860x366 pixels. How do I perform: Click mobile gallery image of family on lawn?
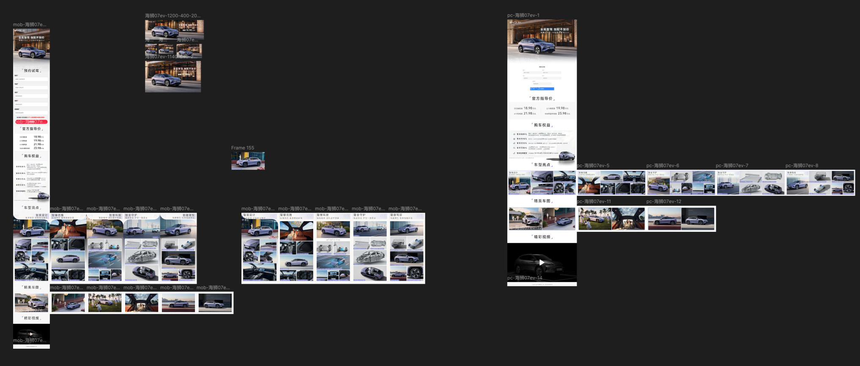105,303
